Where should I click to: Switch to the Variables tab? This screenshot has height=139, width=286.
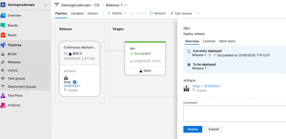(x=77, y=13)
